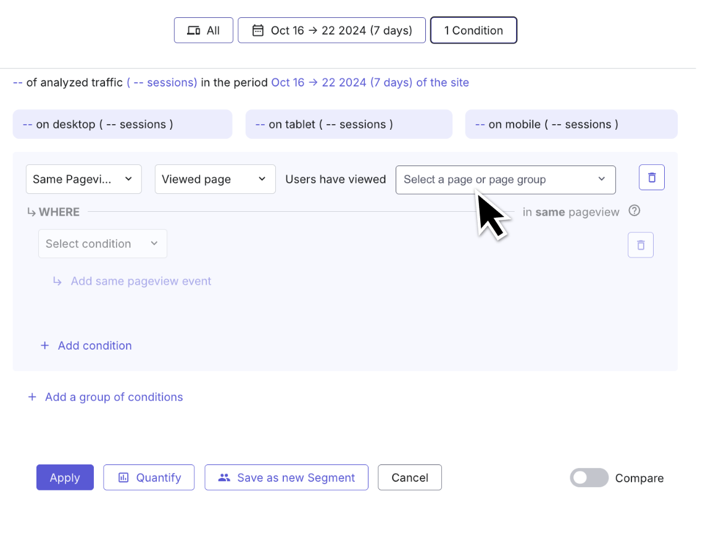Viewport: 716px width, 541px height.
Task: Click the trash icon beside the page selector
Action: coord(651,177)
